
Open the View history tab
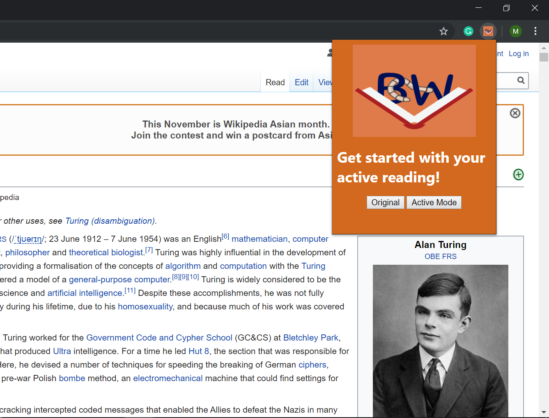point(326,82)
